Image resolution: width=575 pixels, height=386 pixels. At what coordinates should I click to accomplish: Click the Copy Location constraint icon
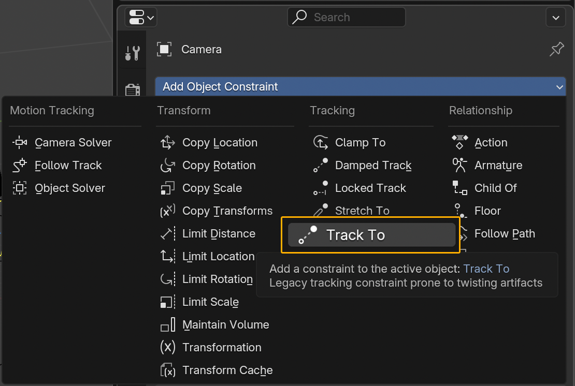(x=168, y=143)
